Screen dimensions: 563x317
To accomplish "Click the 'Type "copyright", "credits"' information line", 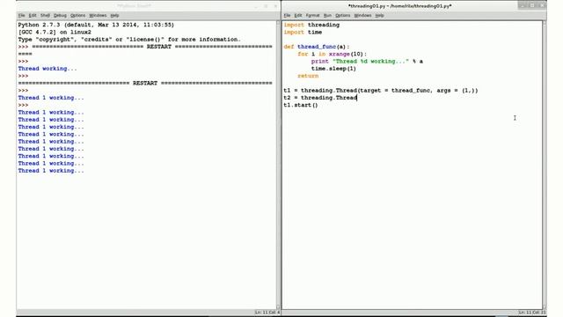I will 129,40.
